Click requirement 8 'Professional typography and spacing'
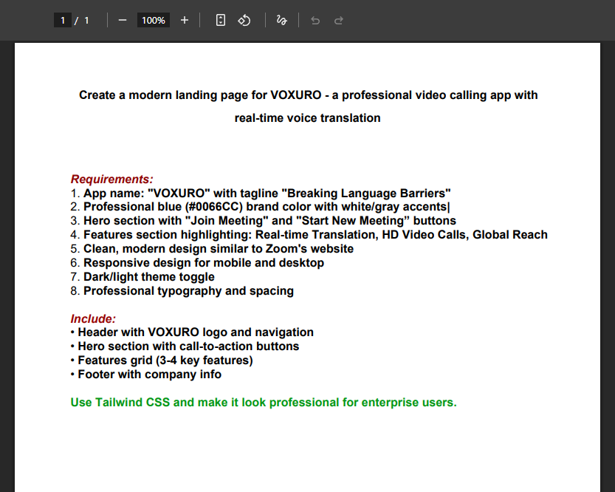This screenshot has width=615, height=492. pyautogui.click(x=182, y=291)
